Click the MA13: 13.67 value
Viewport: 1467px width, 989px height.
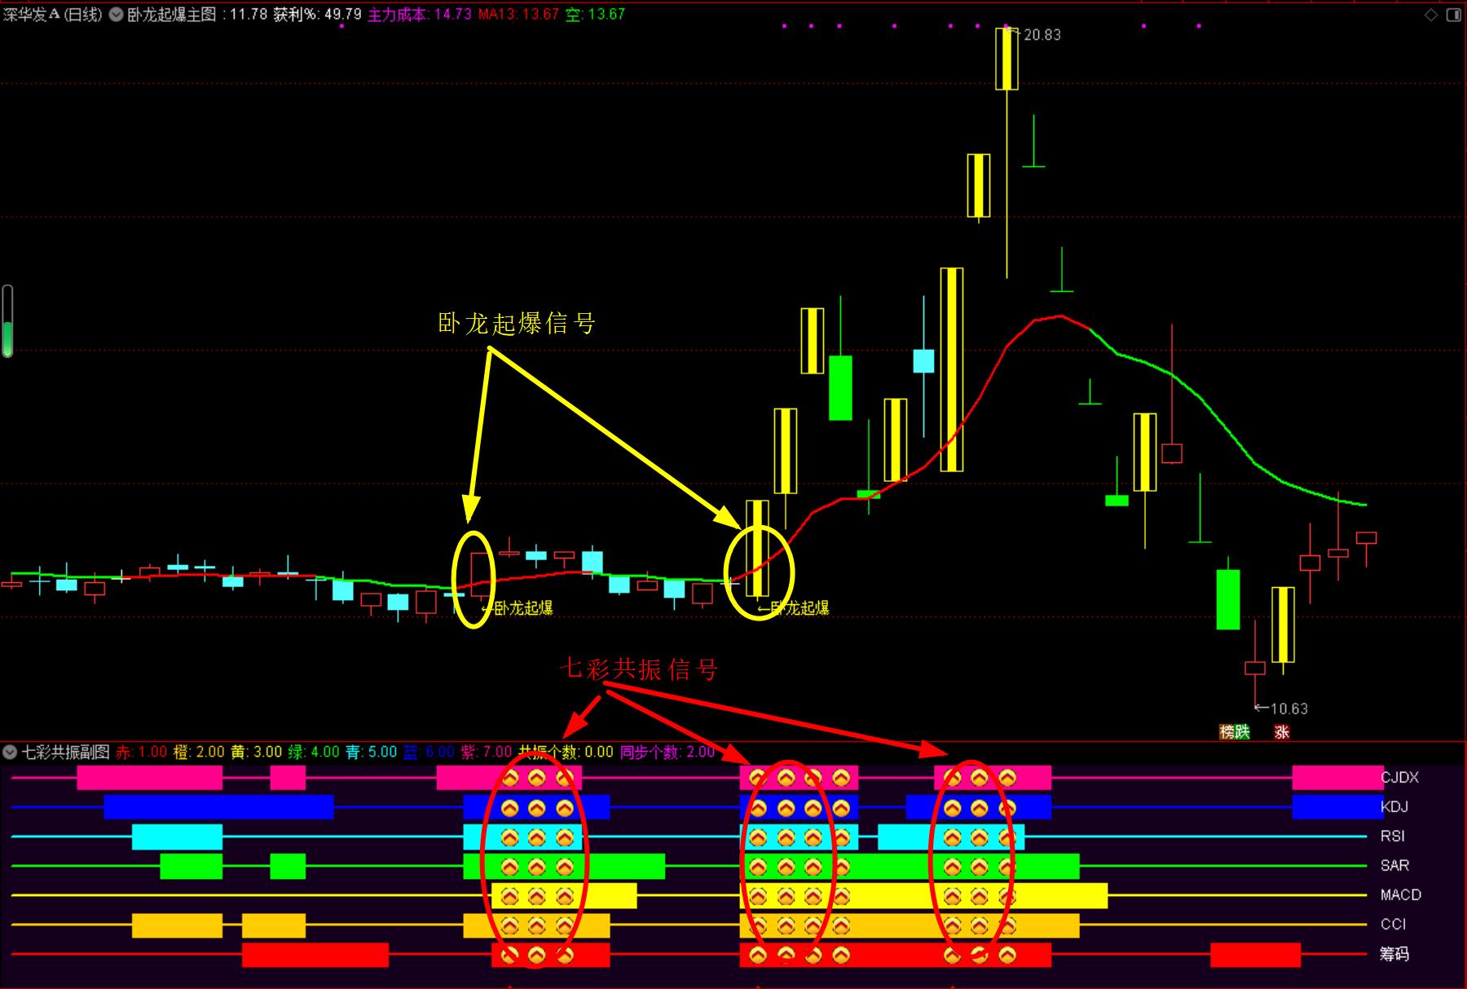point(518,15)
